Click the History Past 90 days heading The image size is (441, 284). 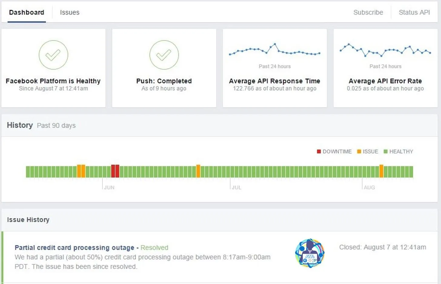point(20,125)
